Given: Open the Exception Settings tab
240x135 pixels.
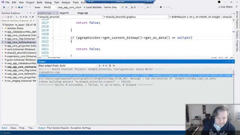Looking at the screenshot, I should (x=81, y=128).
